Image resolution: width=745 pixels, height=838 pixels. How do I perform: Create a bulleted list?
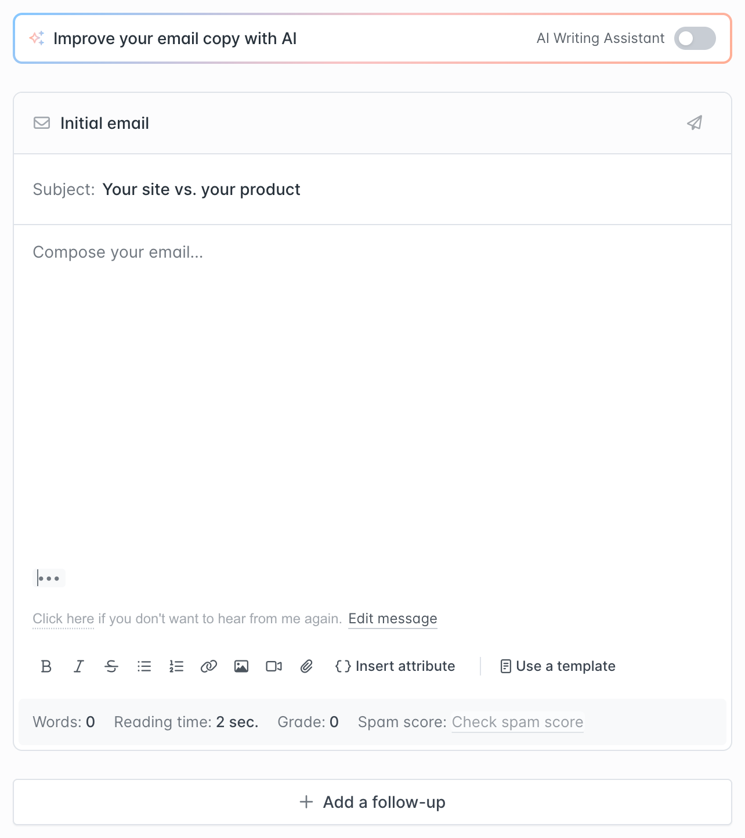point(144,666)
